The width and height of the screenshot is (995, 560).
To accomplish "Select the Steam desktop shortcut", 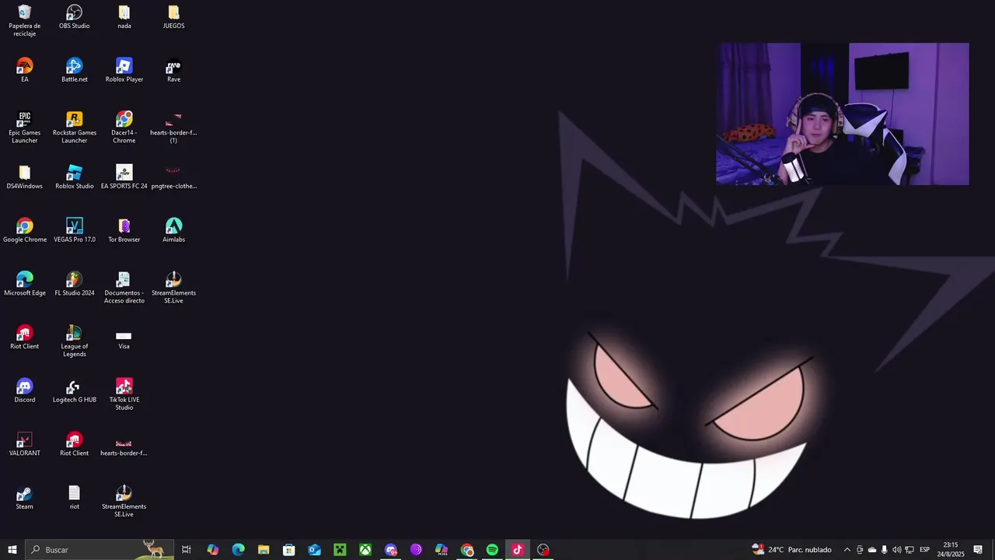I will 25,498.
